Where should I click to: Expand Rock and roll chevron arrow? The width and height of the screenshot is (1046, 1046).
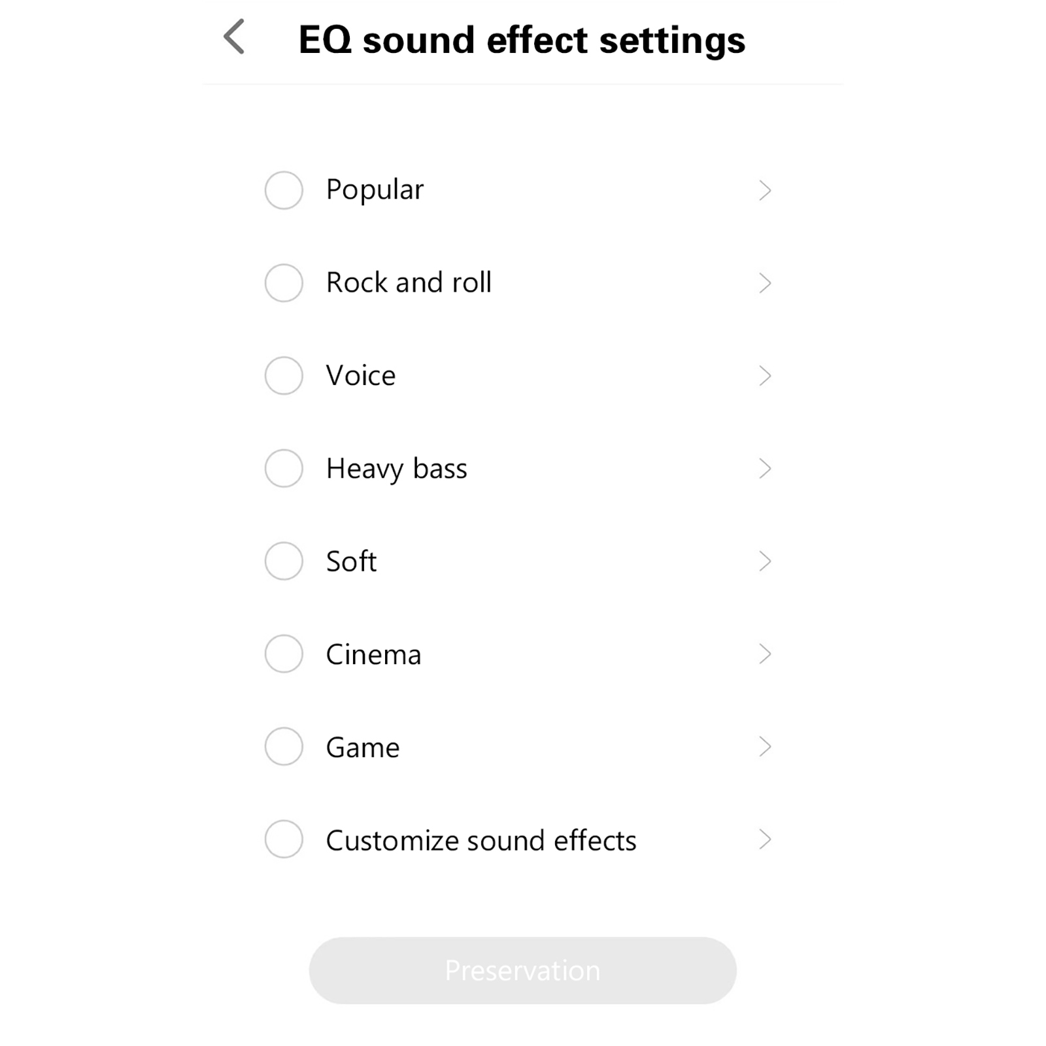765,283
